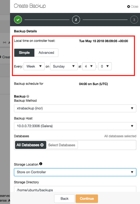
Task: Click the Backup help question mark icon
Action: (28, 96)
